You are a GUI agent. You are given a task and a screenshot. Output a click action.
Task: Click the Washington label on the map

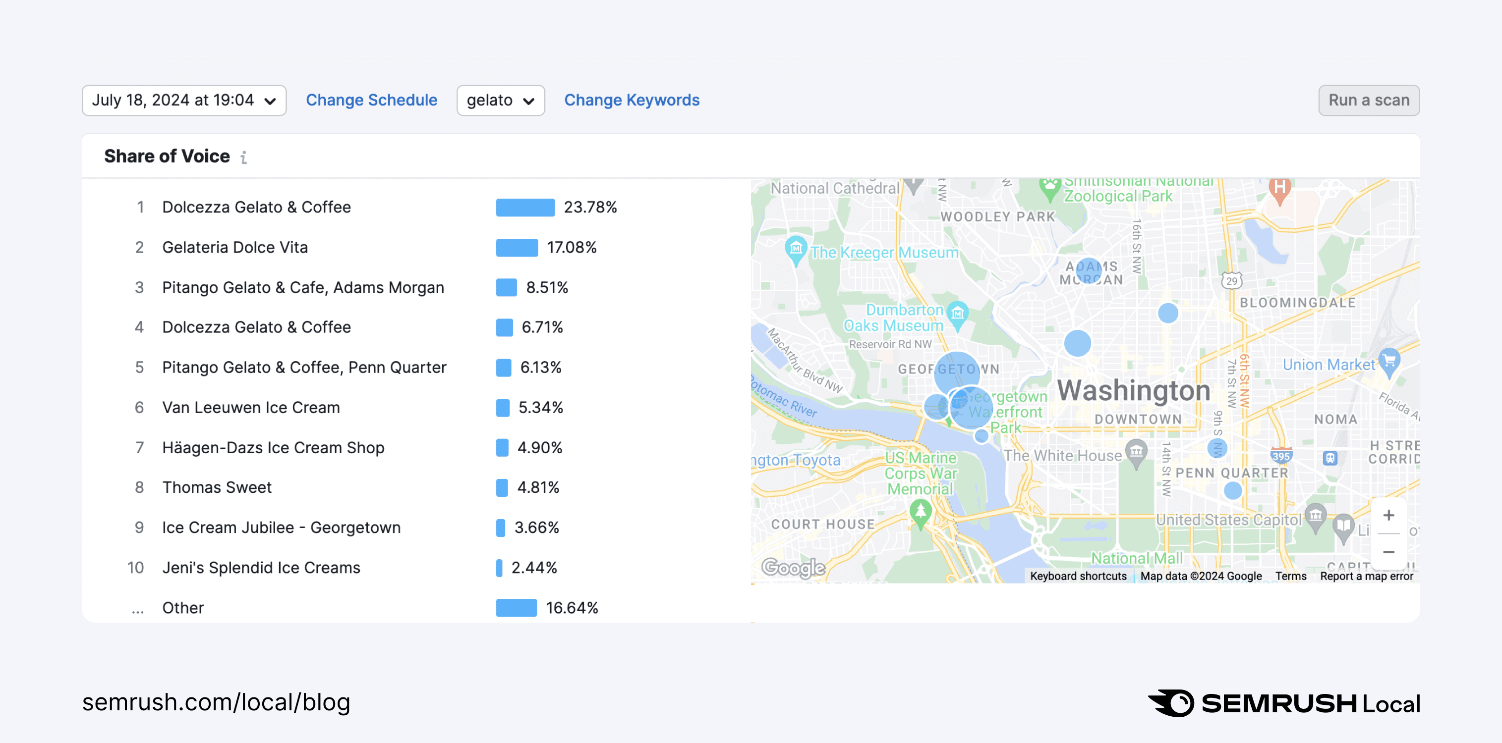tap(1134, 390)
